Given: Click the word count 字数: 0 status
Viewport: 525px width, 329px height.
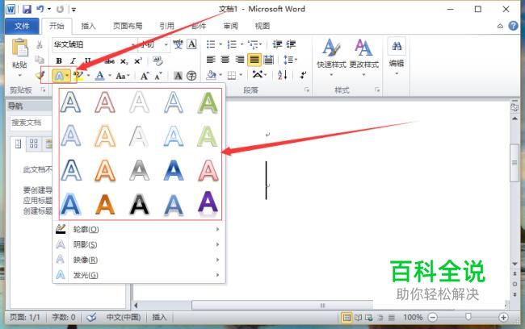Looking at the screenshot, I should pos(64,317).
